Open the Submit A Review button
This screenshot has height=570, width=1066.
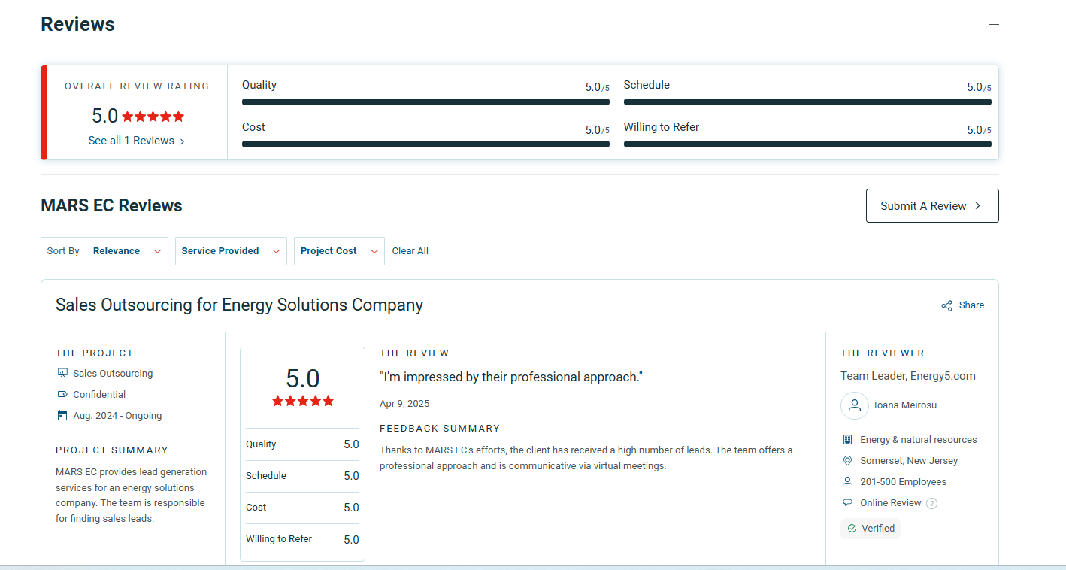point(932,205)
